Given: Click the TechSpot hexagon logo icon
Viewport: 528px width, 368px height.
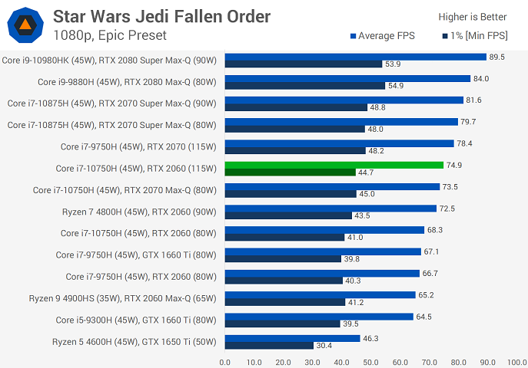Looking at the screenshot, I should tap(25, 25).
